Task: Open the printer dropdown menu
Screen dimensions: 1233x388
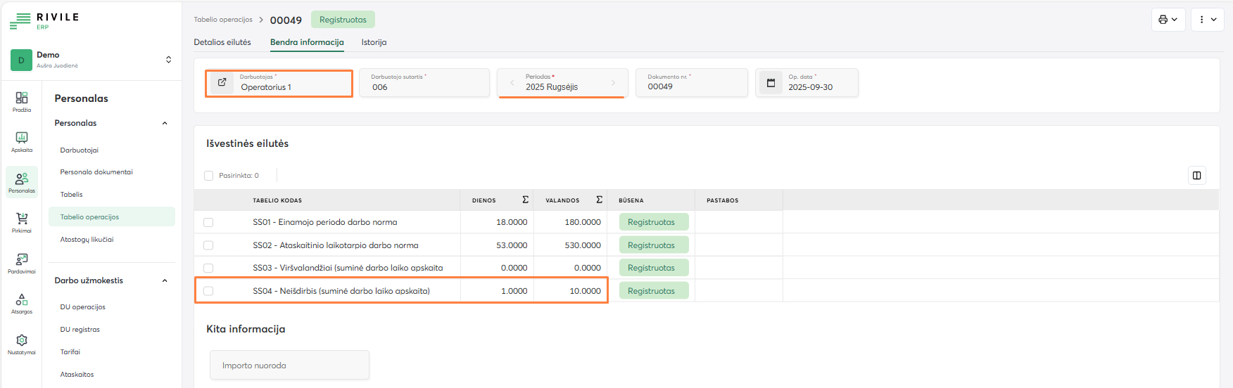Action: [1168, 20]
